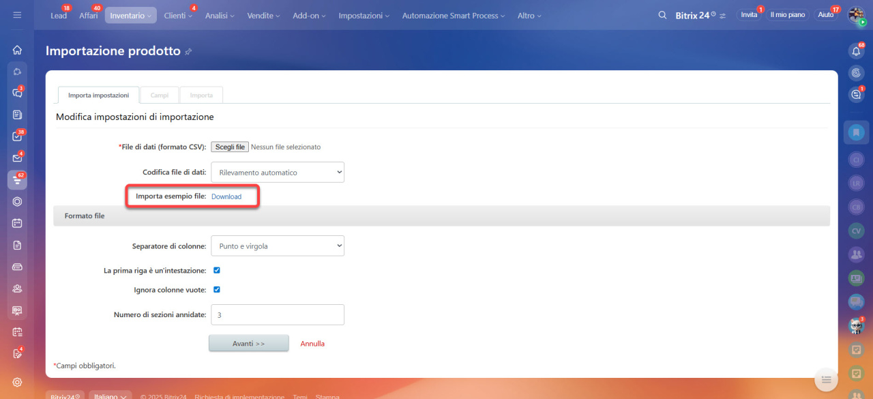This screenshot has width=873, height=399.
Task: Open the calendar icon in the left sidebar
Action: [17, 223]
